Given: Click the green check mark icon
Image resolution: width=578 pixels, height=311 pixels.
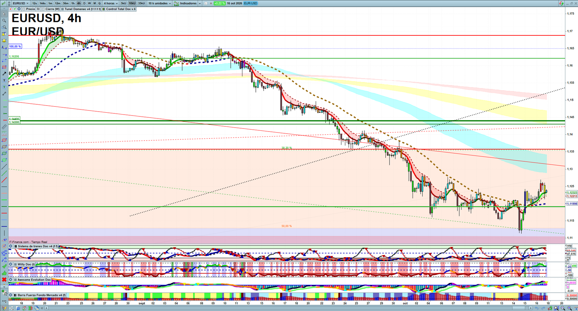Looking at the screenshot, I should 4,266.
